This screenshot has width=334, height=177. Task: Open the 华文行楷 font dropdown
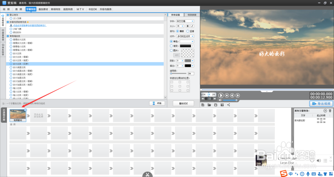(x=185, y=21)
